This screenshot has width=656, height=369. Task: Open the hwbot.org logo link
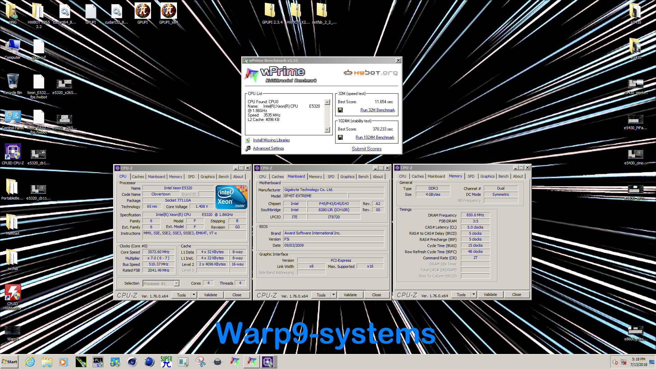point(371,72)
